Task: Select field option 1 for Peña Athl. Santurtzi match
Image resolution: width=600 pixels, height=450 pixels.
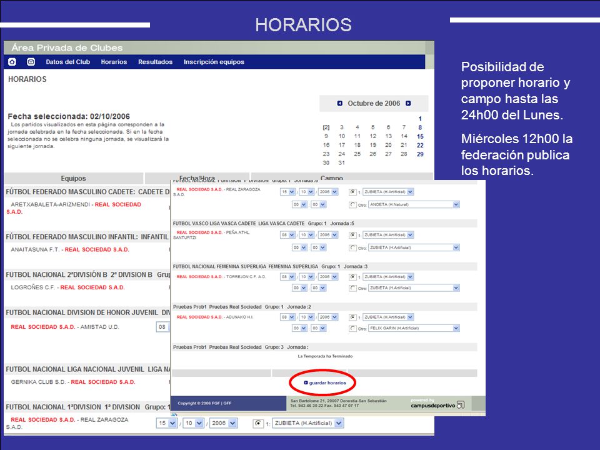Action: pyautogui.click(x=352, y=235)
